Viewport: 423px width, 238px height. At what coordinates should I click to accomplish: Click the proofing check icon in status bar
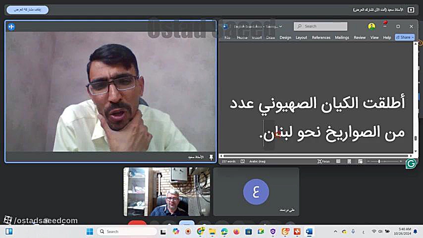coord(243,162)
